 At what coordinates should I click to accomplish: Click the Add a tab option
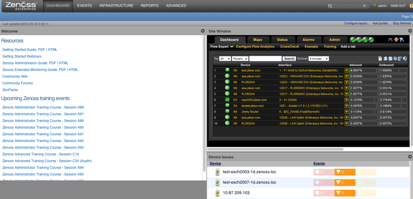click(x=348, y=47)
